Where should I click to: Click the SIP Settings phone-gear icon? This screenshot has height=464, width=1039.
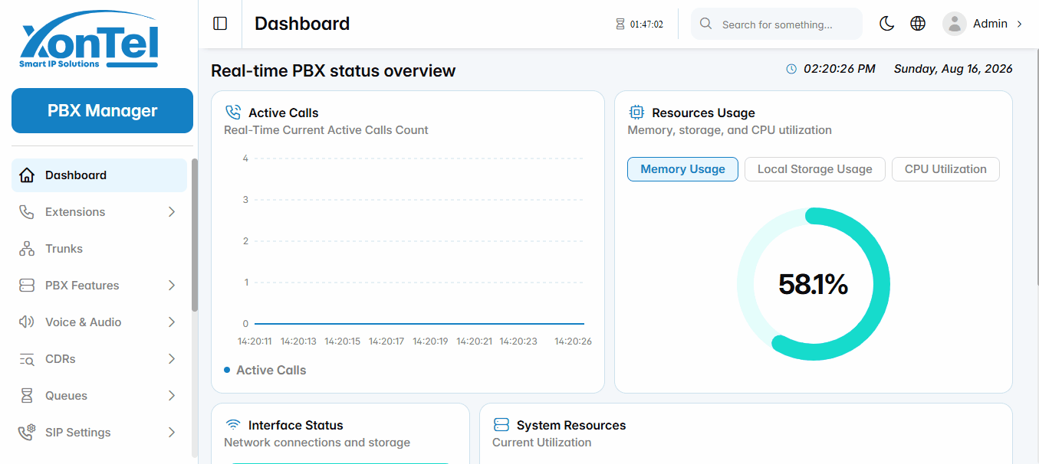pyautogui.click(x=27, y=433)
